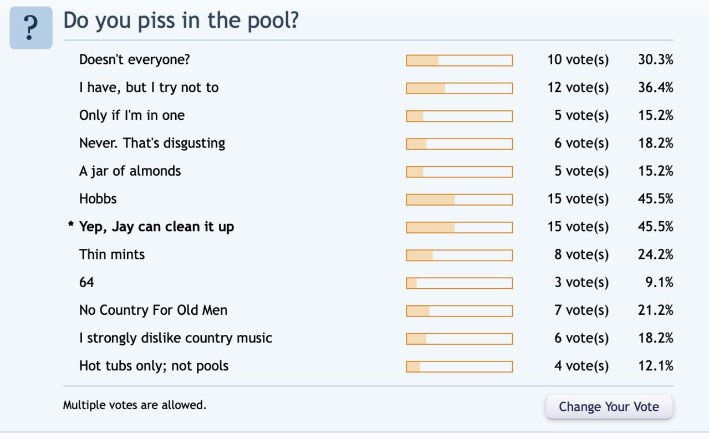Click the question mark poll icon
This screenshot has width=709, height=439.
pos(31,28)
